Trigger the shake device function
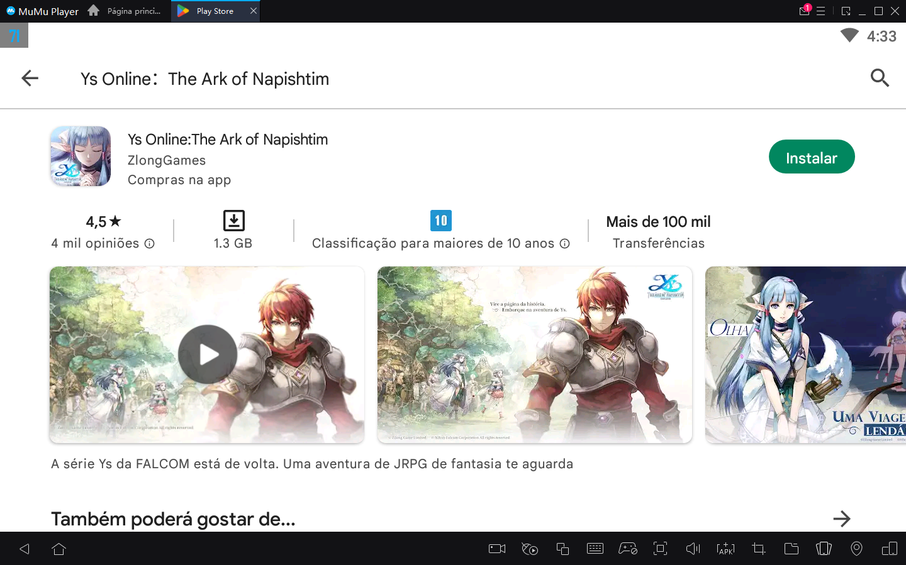This screenshot has height=565, width=906. coord(824,548)
